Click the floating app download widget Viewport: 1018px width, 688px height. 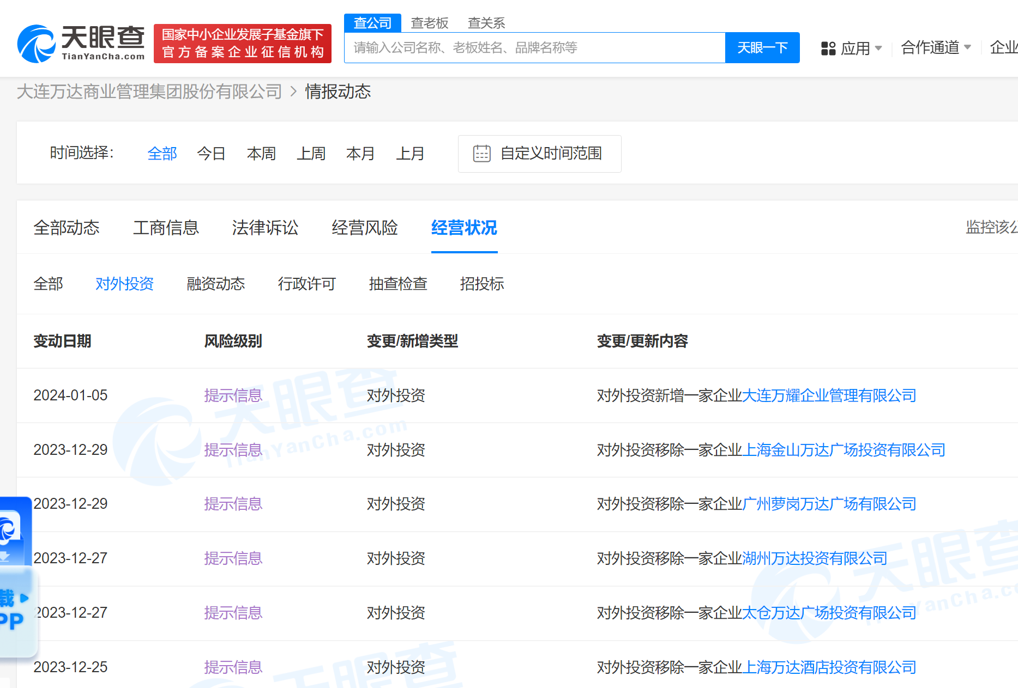click(x=15, y=577)
